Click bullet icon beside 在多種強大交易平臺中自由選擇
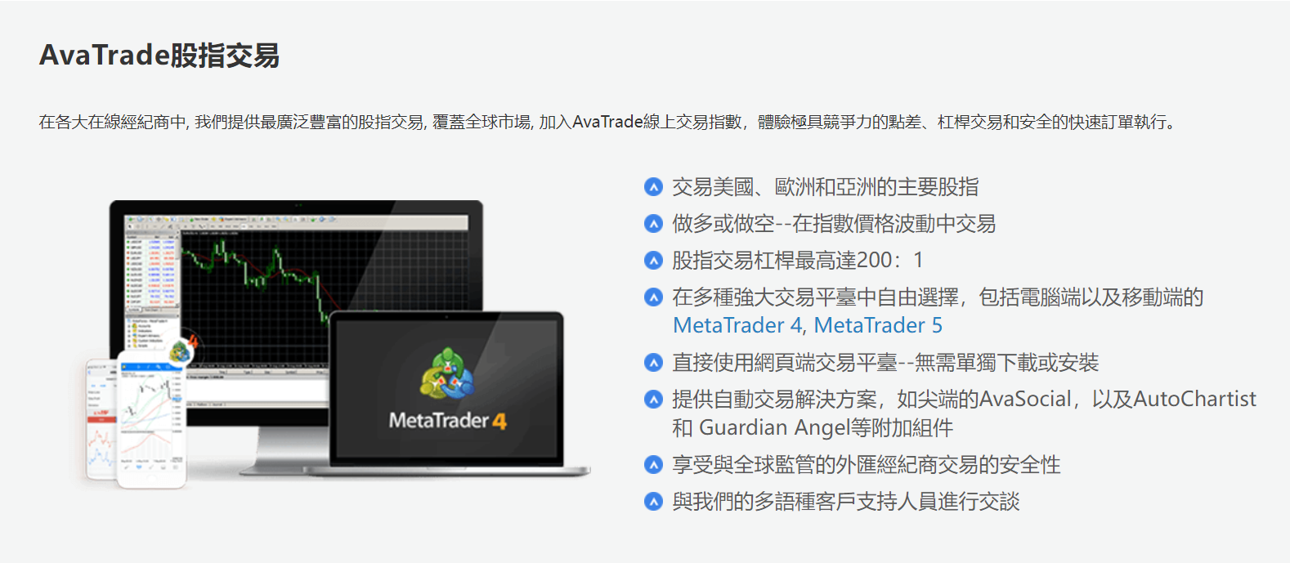The image size is (1290, 563). (653, 297)
